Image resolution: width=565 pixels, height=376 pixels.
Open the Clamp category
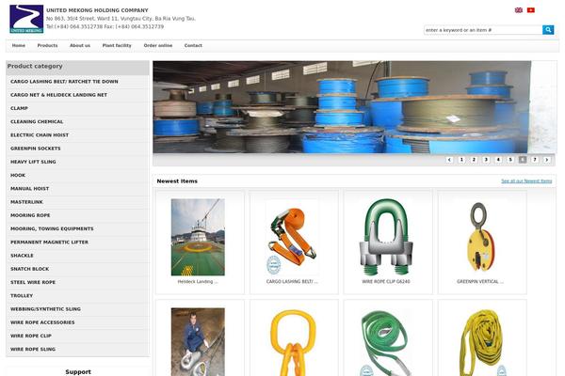point(77,108)
